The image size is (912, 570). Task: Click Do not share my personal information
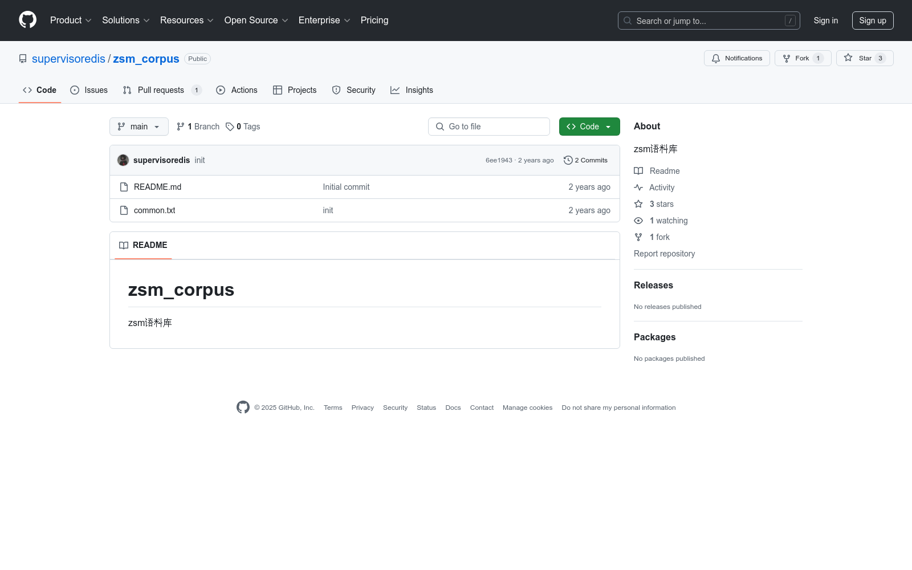618,408
